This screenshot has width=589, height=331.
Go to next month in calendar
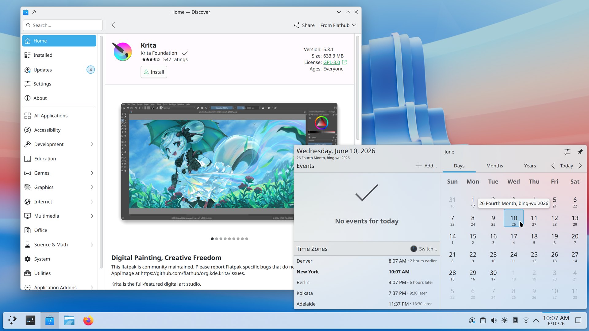coord(580,166)
